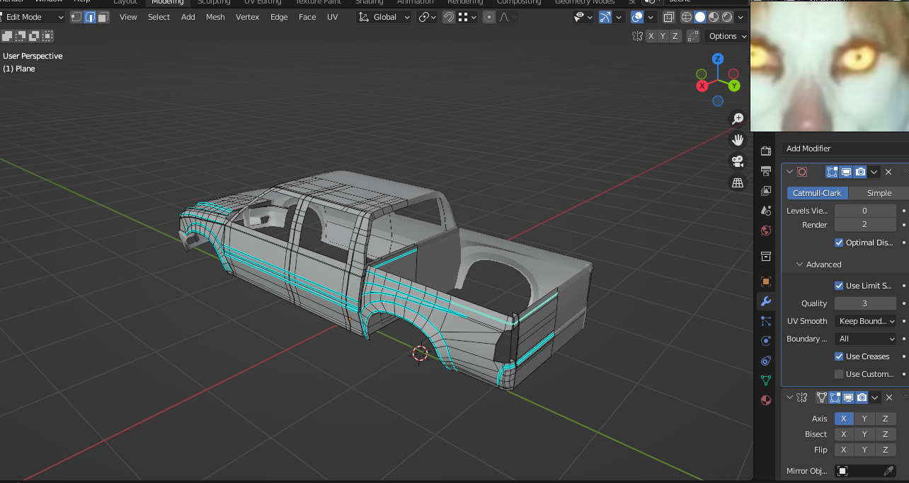The image size is (909, 483).
Task: Enable Flip on the Z axis
Action: coord(885,450)
